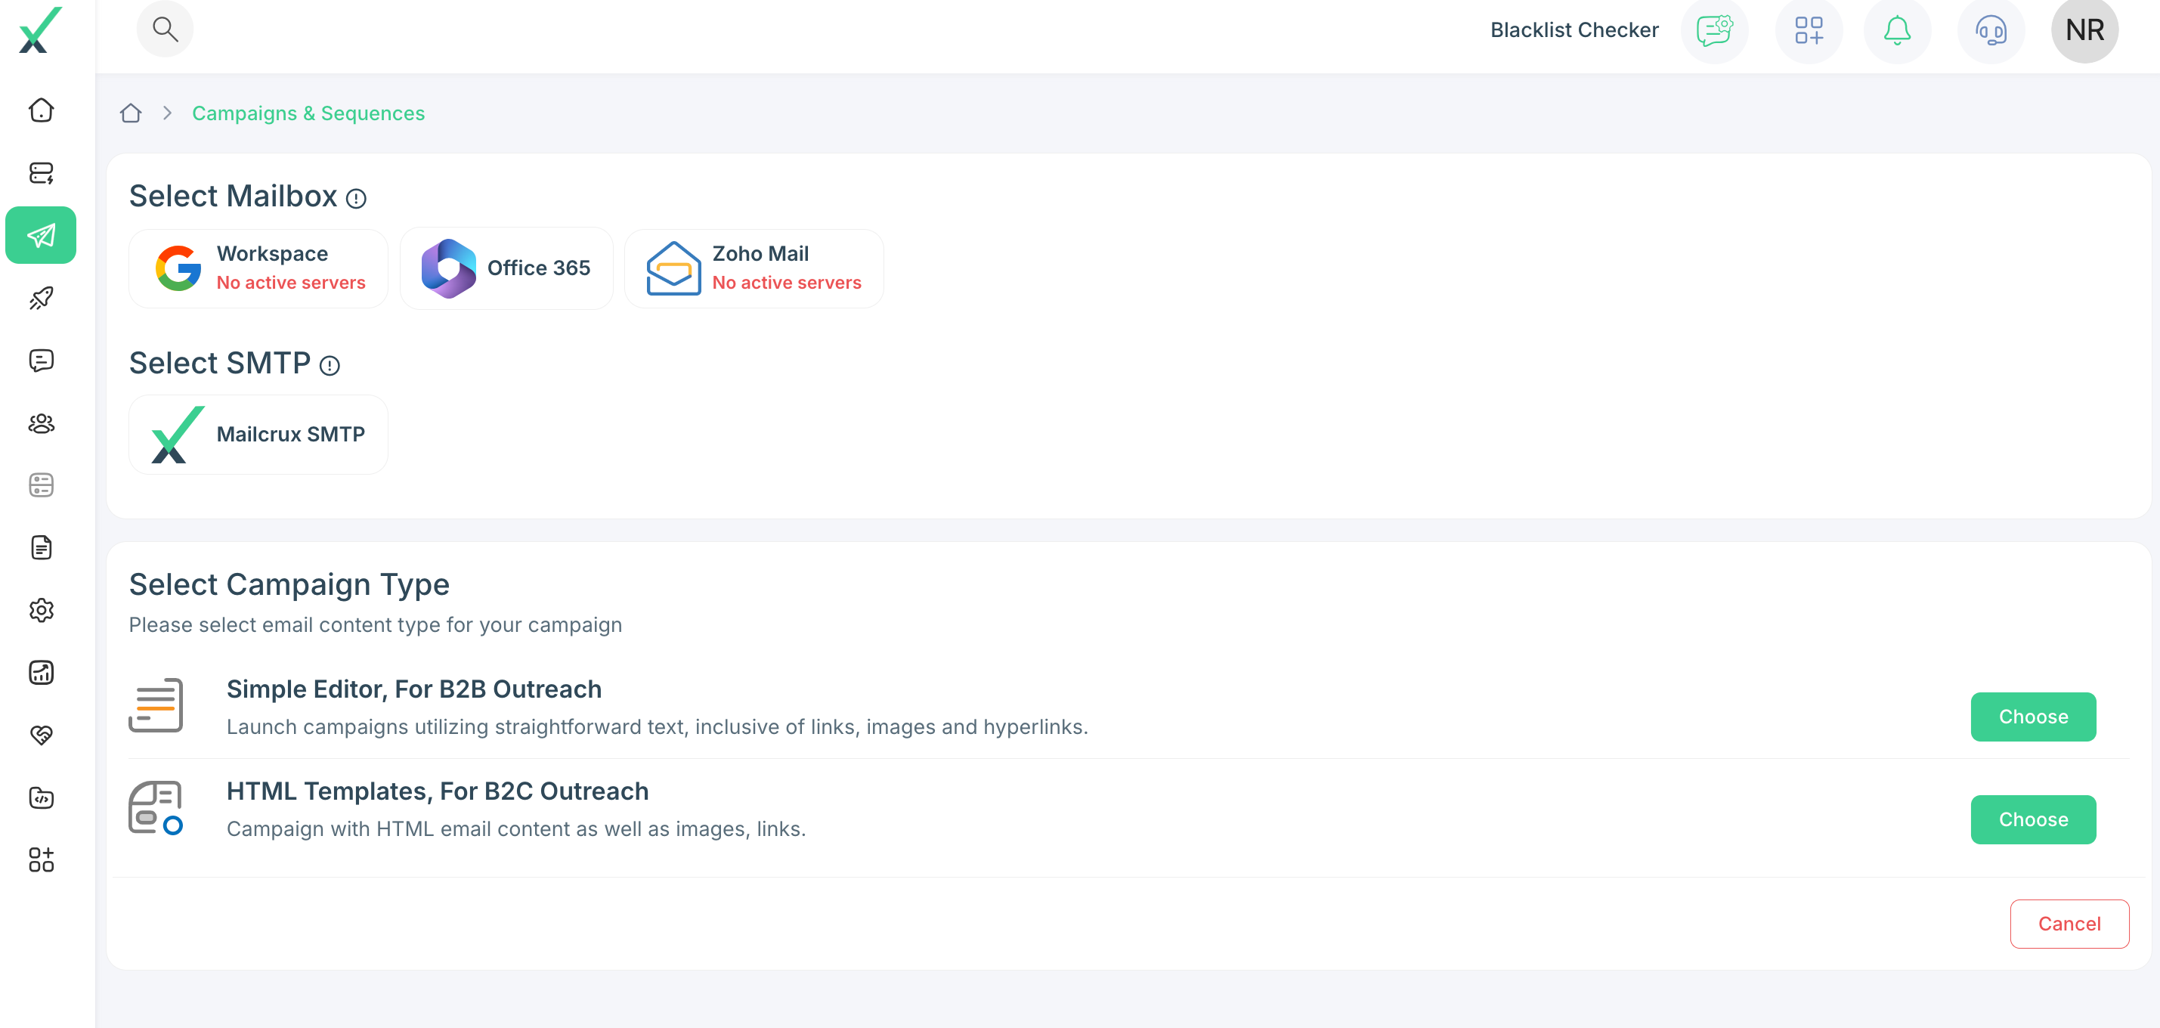Open the support headset icon
The height and width of the screenshot is (1028, 2160).
1991,30
